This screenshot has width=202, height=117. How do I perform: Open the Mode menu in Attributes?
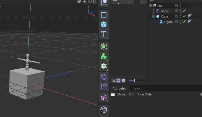121,94
